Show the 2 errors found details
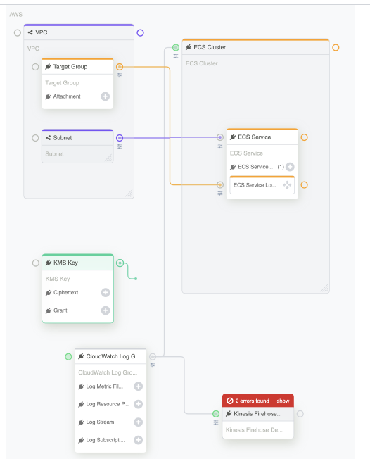 click(283, 401)
